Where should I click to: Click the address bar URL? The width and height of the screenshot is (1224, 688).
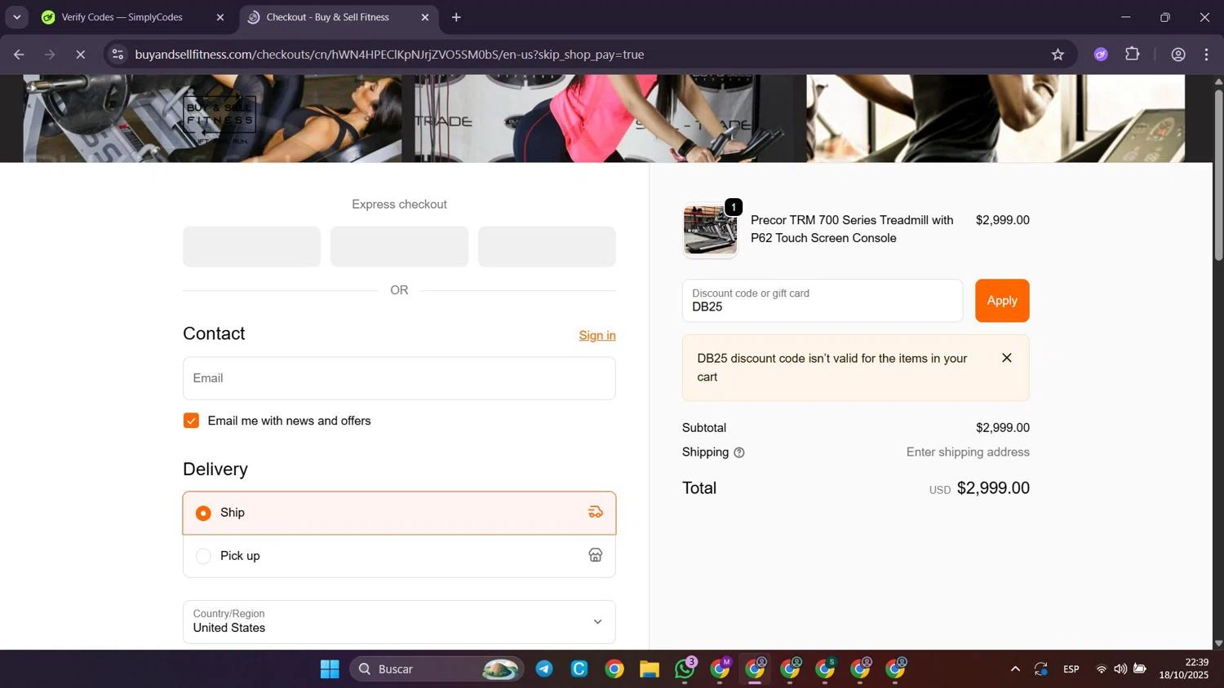tap(389, 55)
